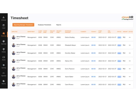
Task: Click Open status badge in Elizabeth Meyer row
Action: [119, 45]
